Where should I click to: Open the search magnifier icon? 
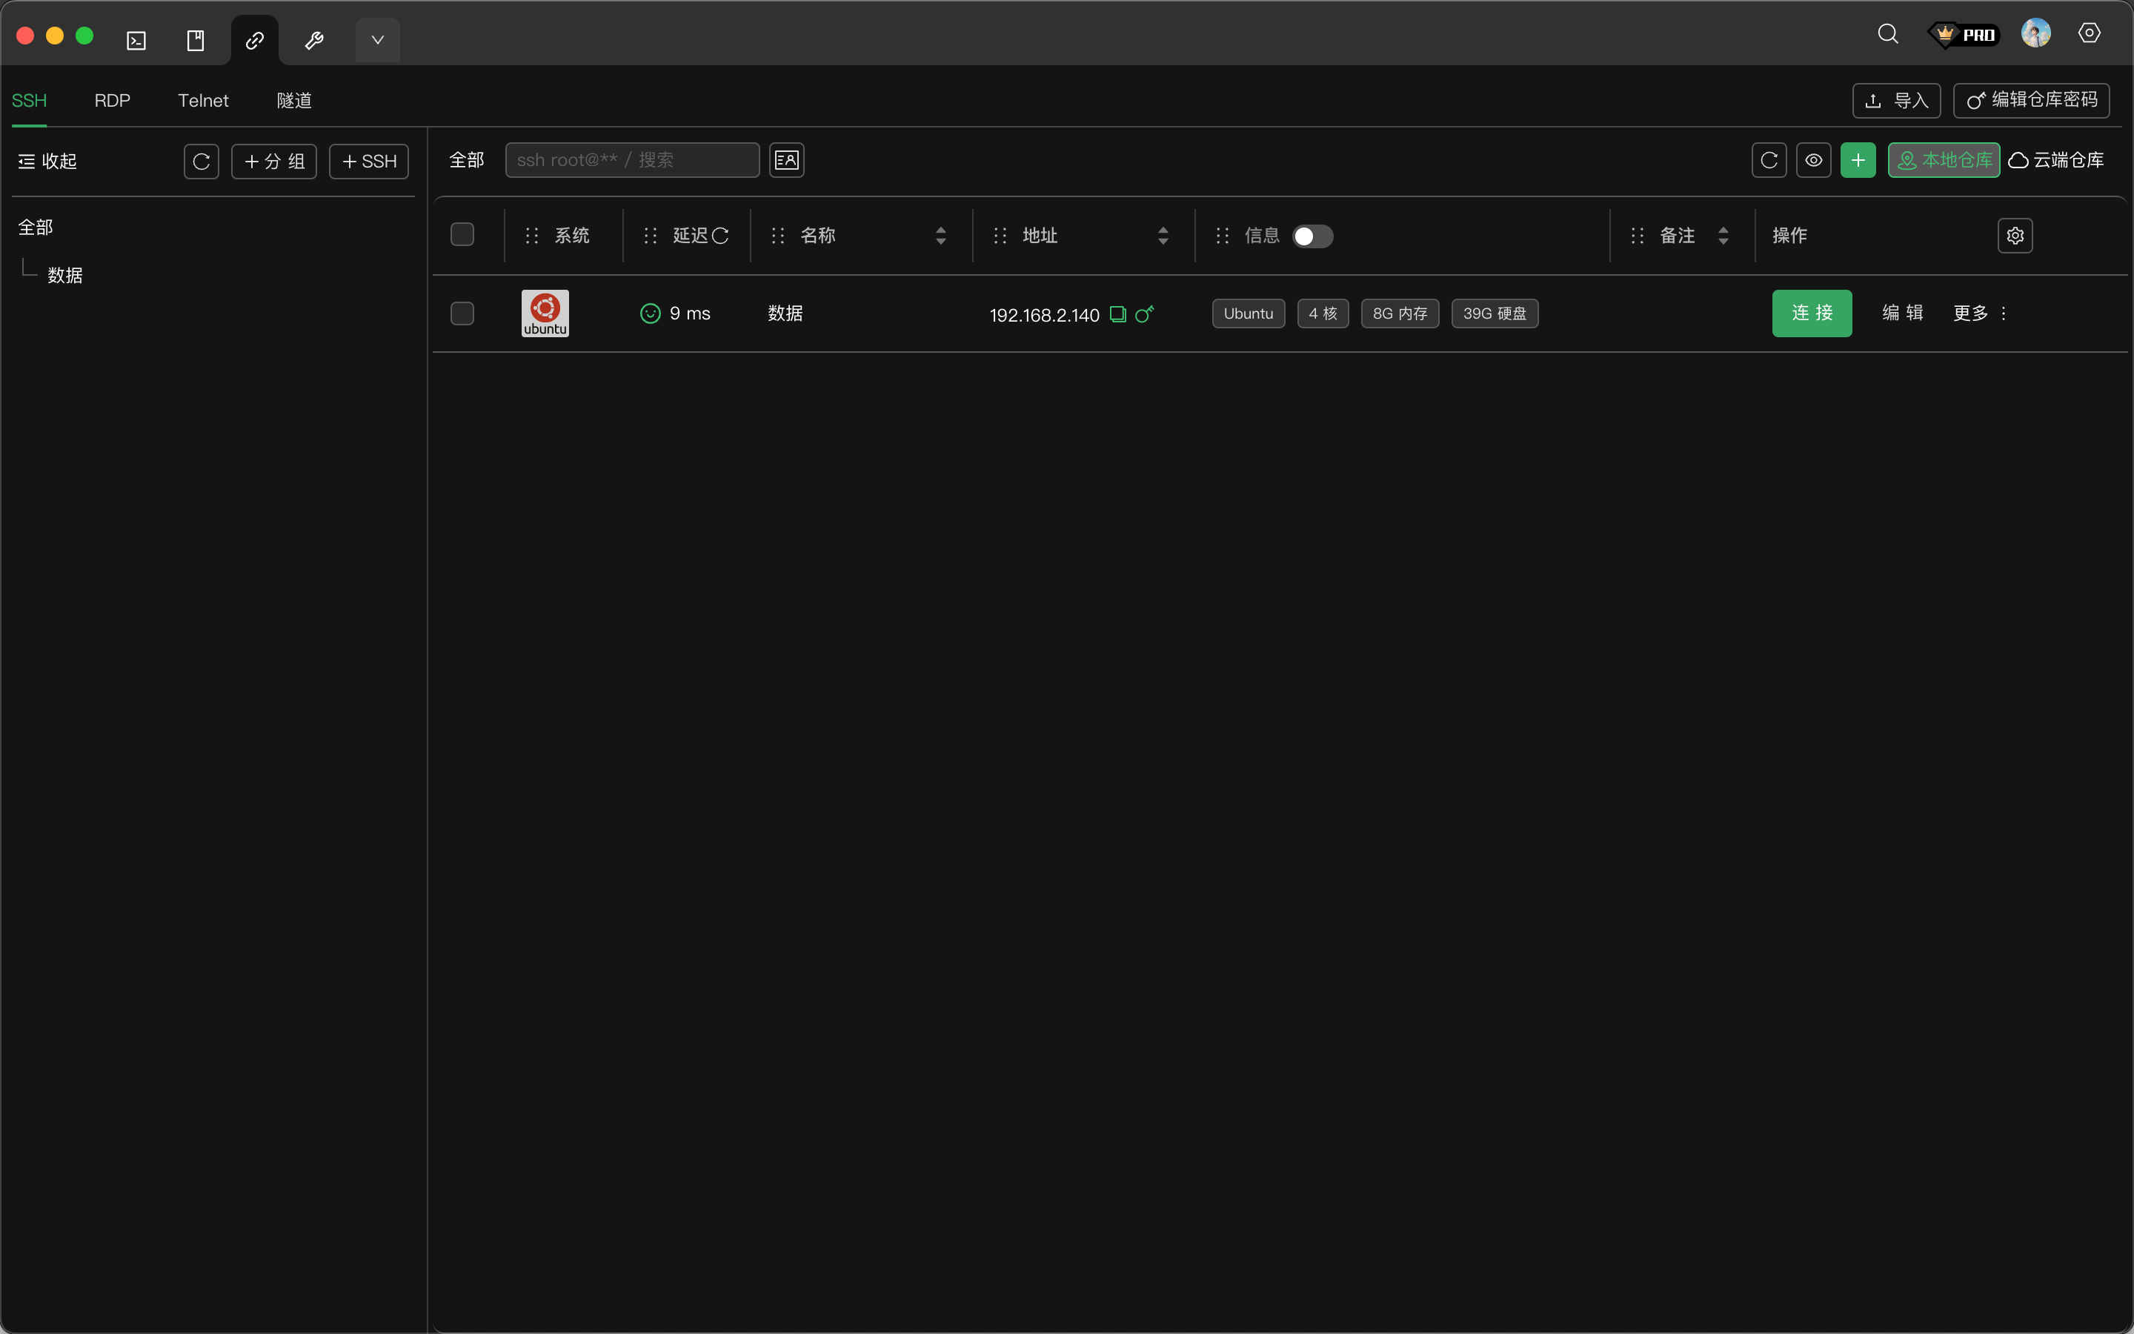pyautogui.click(x=1887, y=34)
